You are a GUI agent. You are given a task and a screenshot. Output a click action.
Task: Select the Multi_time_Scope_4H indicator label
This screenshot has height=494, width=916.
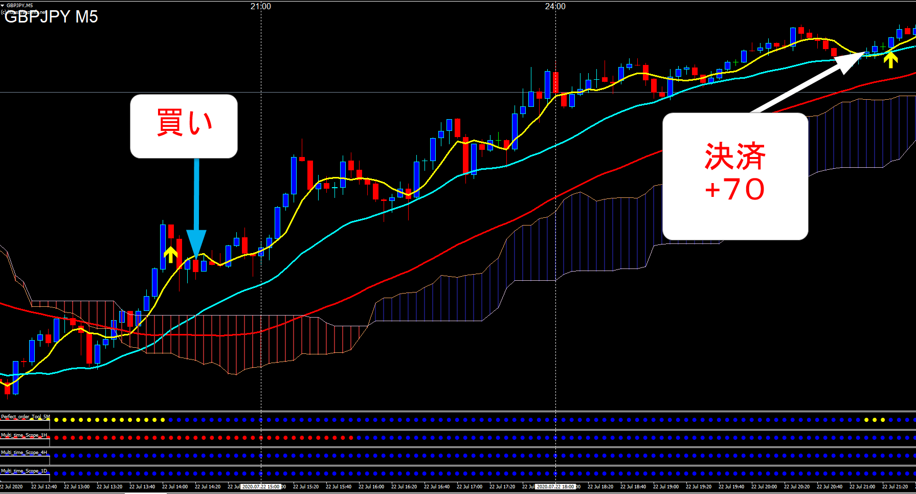(x=24, y=453)
